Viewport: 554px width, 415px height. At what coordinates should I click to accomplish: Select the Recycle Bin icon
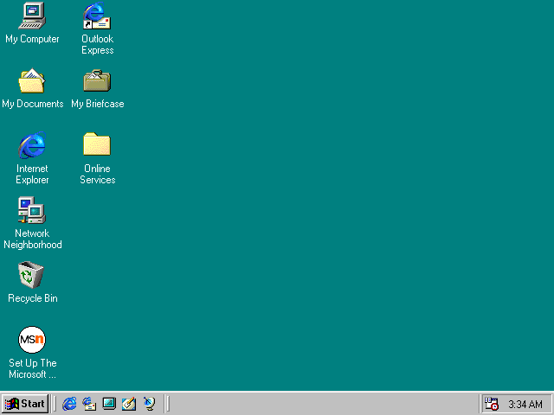tap(32, 276)
